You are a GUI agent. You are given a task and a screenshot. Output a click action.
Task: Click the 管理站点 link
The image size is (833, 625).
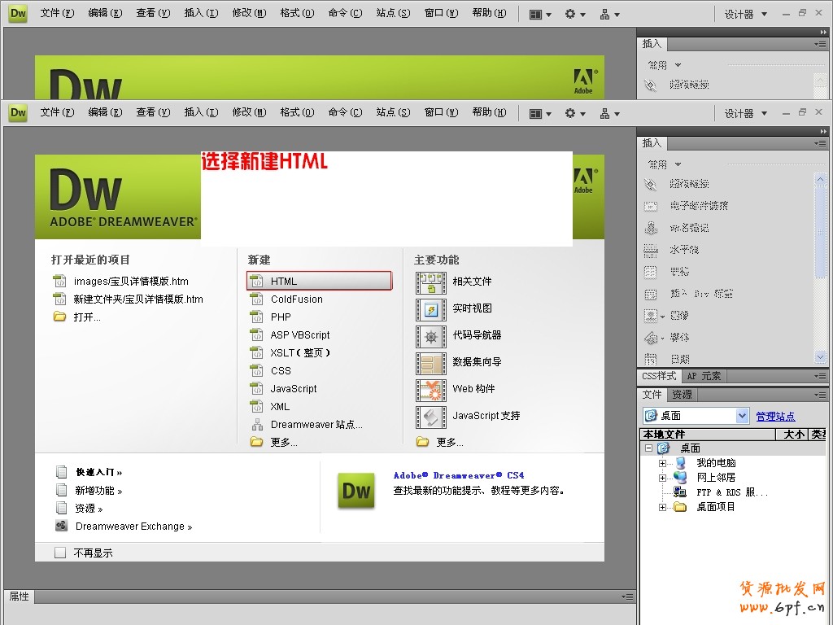pyautogui.click(x=775, y=416)
